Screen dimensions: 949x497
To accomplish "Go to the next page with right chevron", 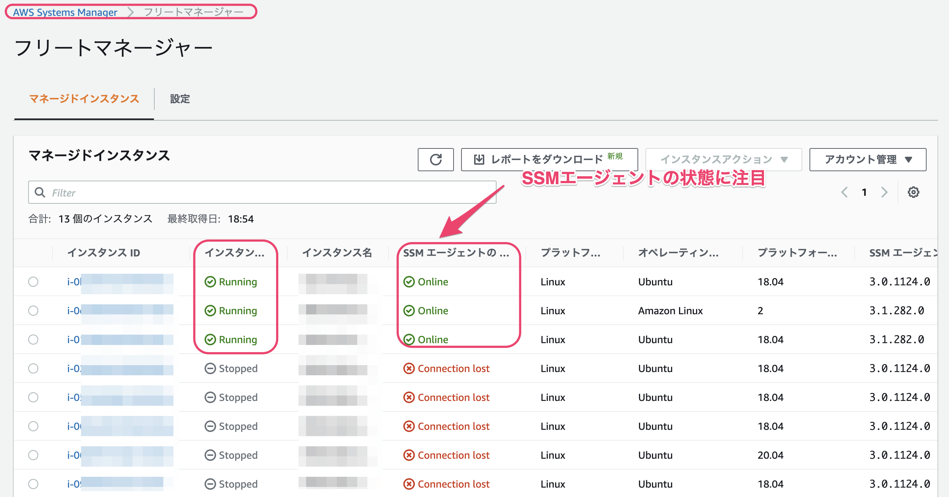I will click(885, 192).
